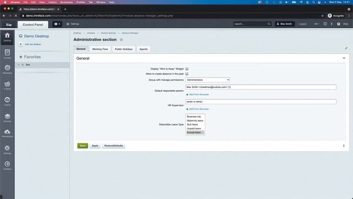Viewport: 353px width, 199px height.
Task: Click the notifications counter icon in top bar
Action: point(57,24)
